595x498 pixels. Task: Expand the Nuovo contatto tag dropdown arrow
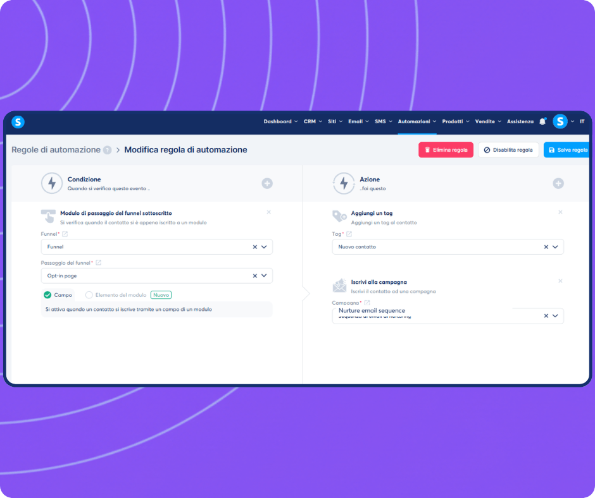(x=555, y=247)
